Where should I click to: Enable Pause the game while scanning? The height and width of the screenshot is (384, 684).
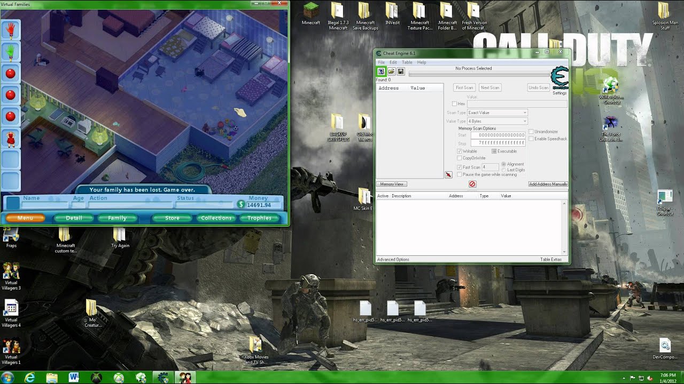pyautogui.click(x=460, y=174)
